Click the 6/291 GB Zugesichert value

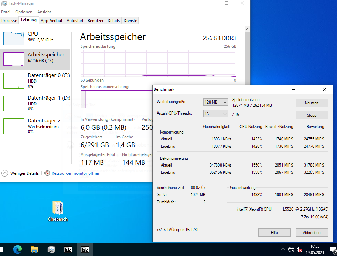click(95, 145)
